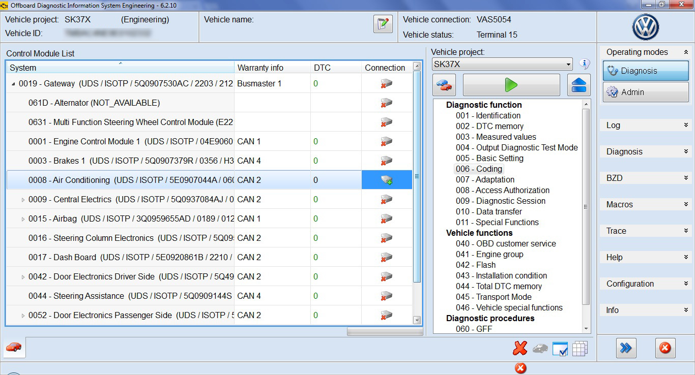The height and width of the screenshot is (375, 695).
Task: Click connection icon for Engine Control Module 1
Action: tap(386, 141)
